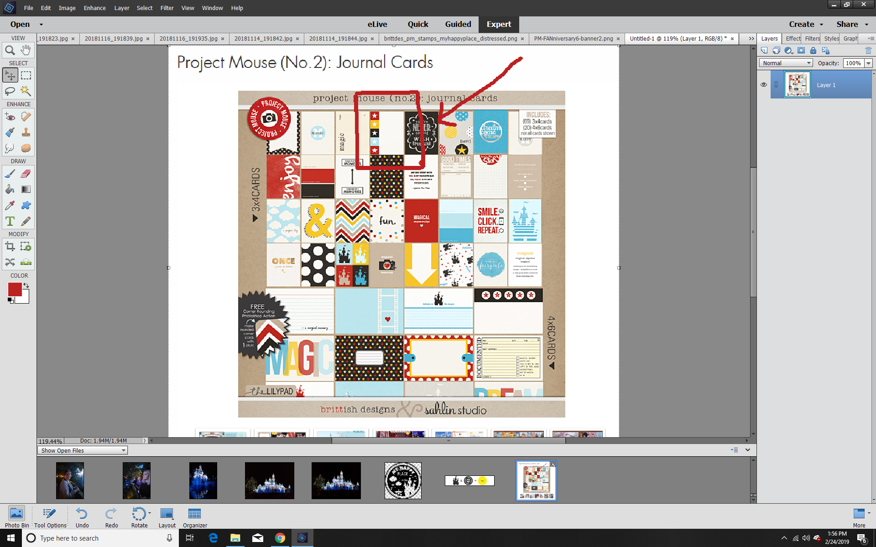This screenshot has height=547, width=876.
Task: Select the Rectangular Marquee tool
Action: 26,75
